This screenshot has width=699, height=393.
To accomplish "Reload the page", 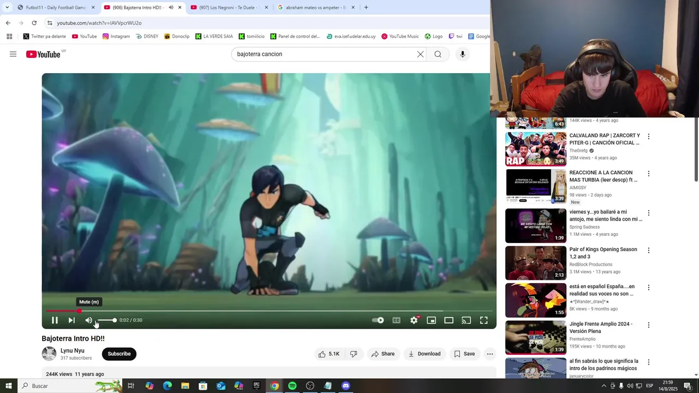I will (34, 23).
